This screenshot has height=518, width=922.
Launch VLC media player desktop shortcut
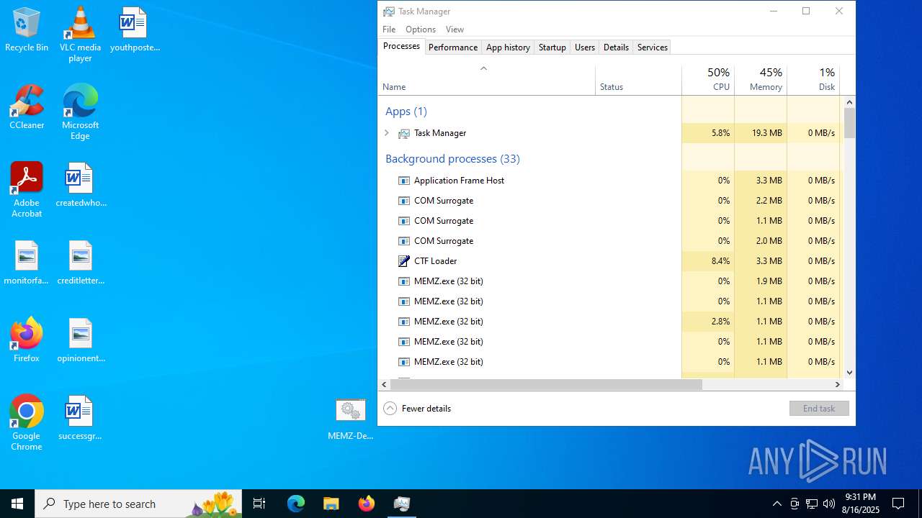click(80, 35)
